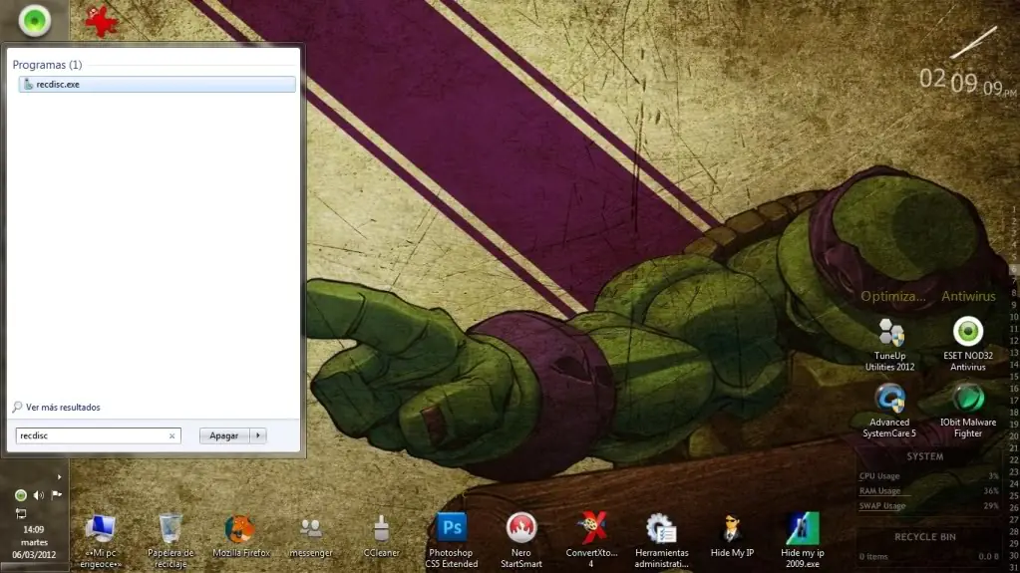Click the SYSTEM widget header
The width and height of the screenshot is (1020, 573).
click(925, 456)
